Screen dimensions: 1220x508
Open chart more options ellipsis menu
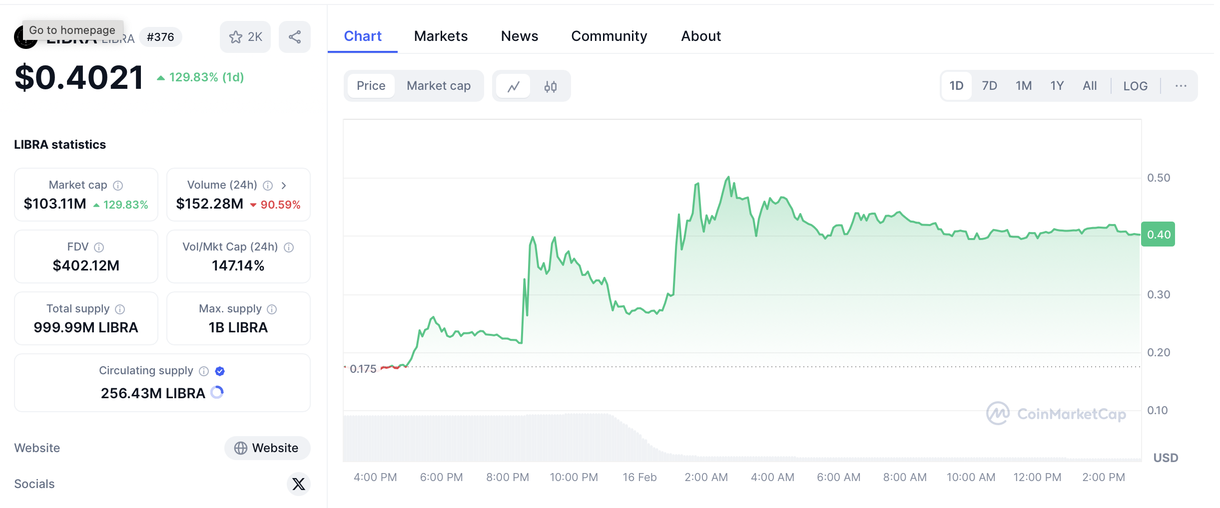coord(1181,86)
